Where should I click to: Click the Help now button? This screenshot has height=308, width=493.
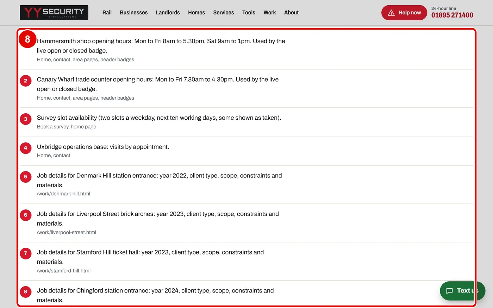404,13
